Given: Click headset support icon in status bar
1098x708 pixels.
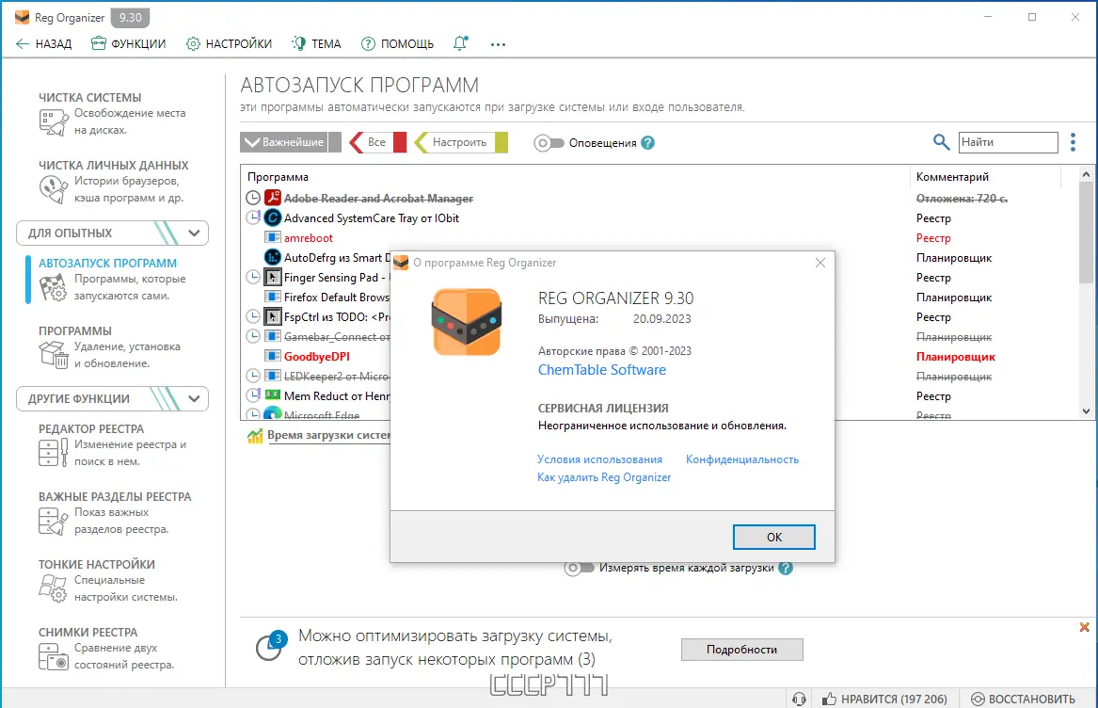Looking at the screenshot, I should (x=799, y=699).
